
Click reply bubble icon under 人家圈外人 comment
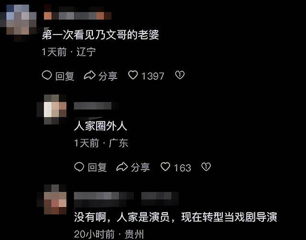[79, 167]
